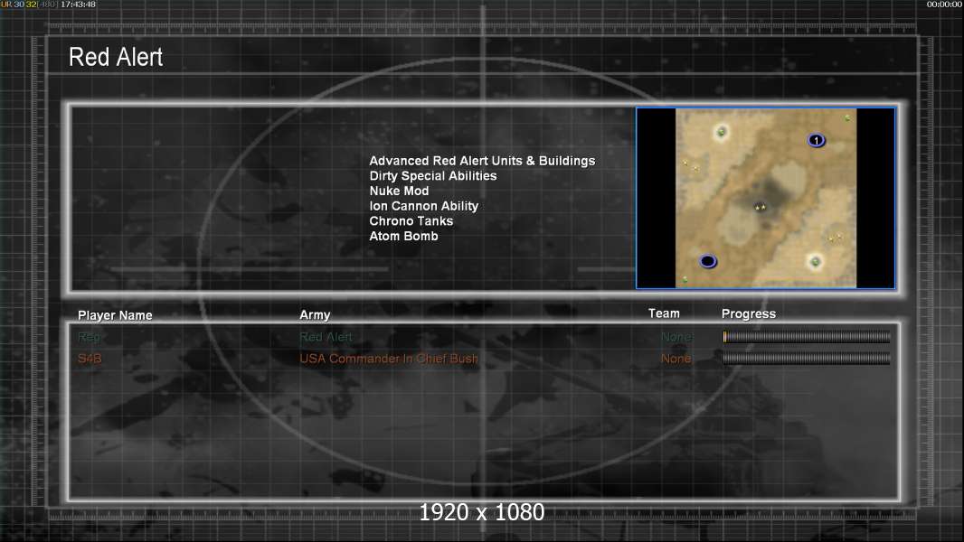Click the unnumbered blue start marker on map

click(708, 261)
